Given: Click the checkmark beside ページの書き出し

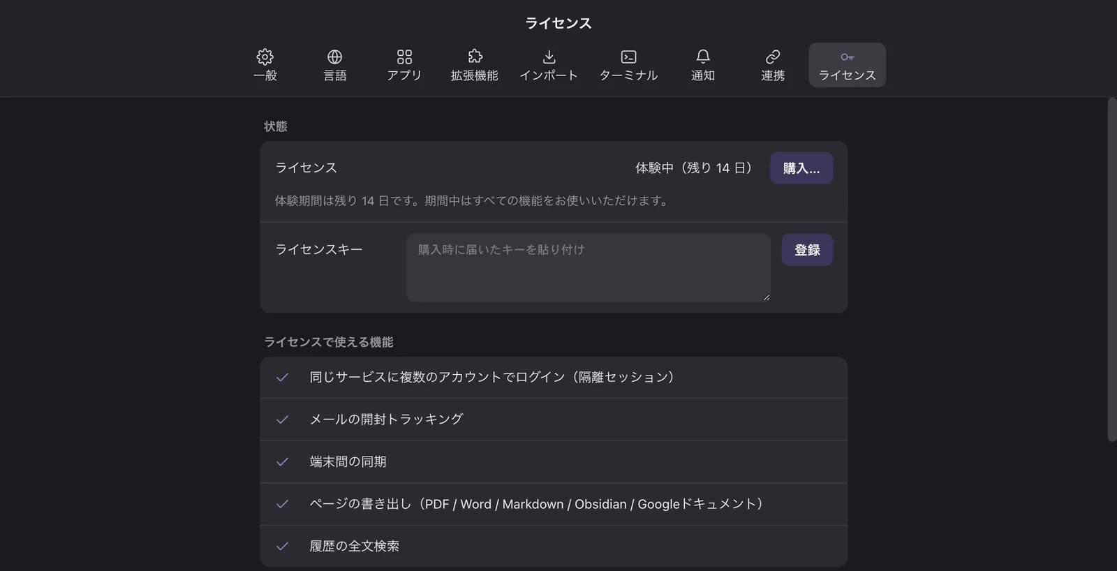Looking at the screenshot, I should (x=282, y=504).
